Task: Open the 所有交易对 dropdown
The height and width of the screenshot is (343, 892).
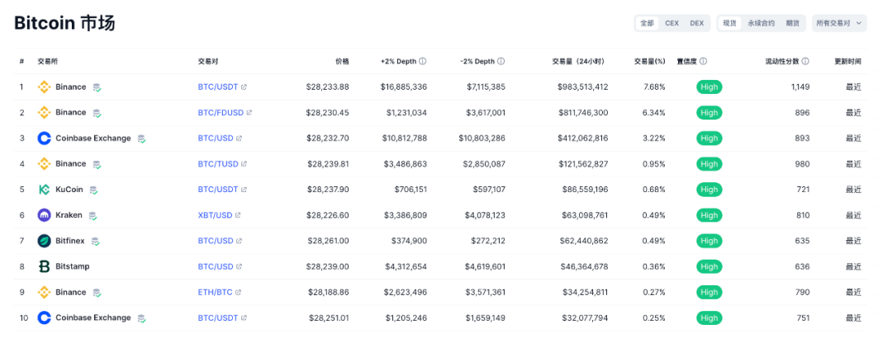Action: tap(839, 23)
